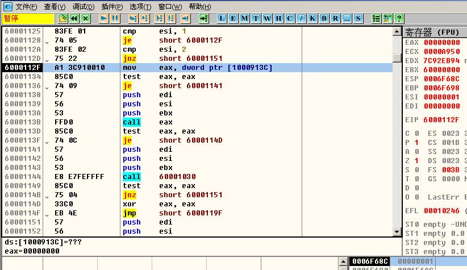Click the Trace into toolbar icon
The height and width of the screenshot is (270, 467).
159,19
